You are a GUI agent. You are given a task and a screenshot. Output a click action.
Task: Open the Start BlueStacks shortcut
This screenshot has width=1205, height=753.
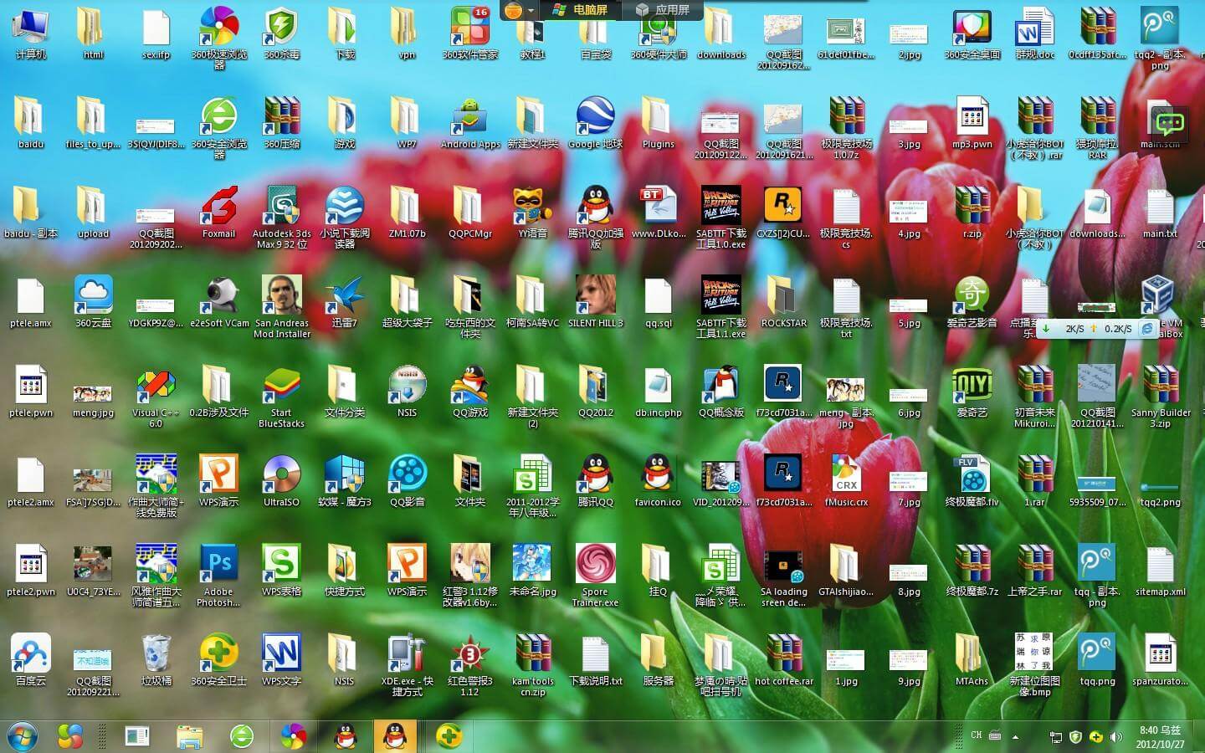(x=281, y=387)
